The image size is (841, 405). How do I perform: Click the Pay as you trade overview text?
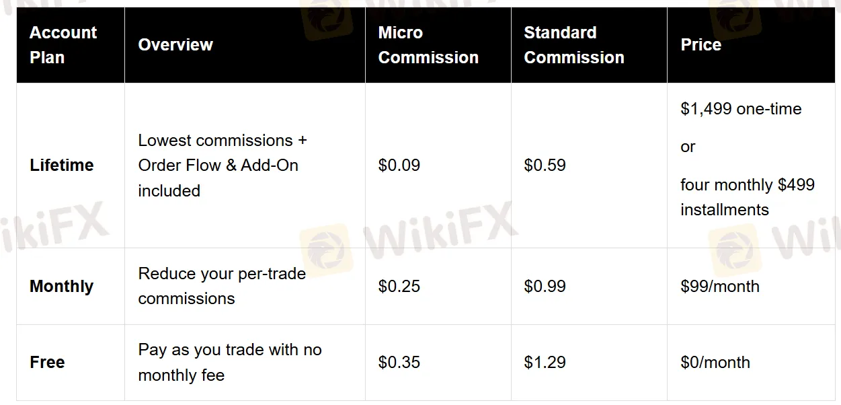(230, 363)
